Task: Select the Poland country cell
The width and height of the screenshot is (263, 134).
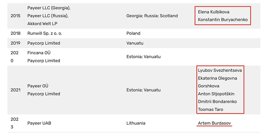Action: tap(133, 33)
